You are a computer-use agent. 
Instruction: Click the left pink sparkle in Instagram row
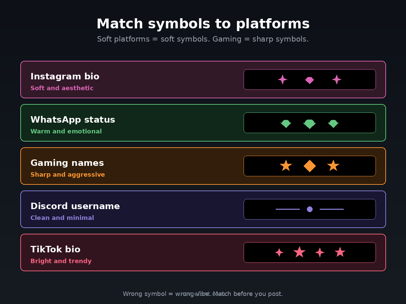(283, 80)
